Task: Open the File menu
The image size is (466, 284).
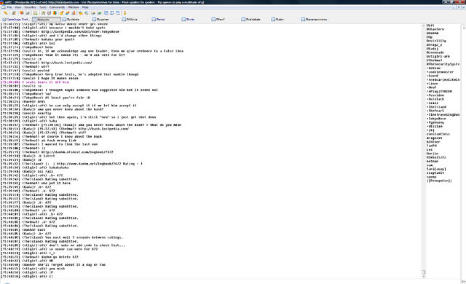Action: [x=9, y=7]
